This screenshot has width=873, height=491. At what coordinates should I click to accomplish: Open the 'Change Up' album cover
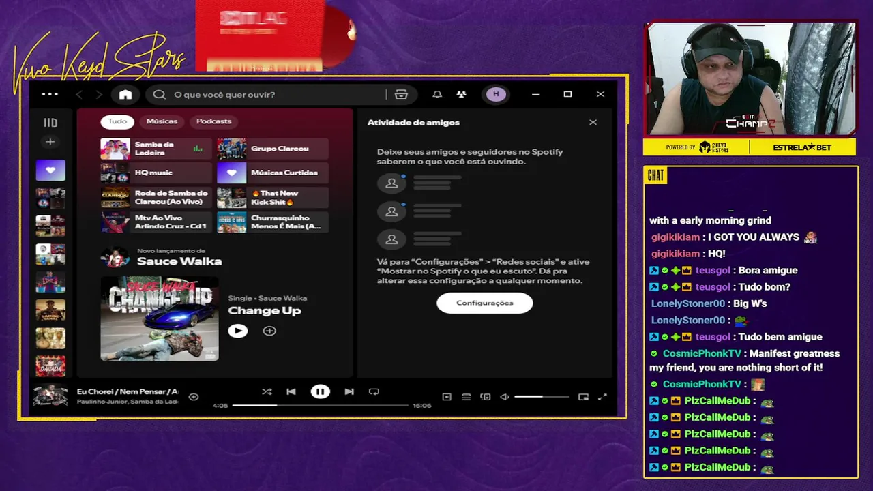click(x=160, y=318)
